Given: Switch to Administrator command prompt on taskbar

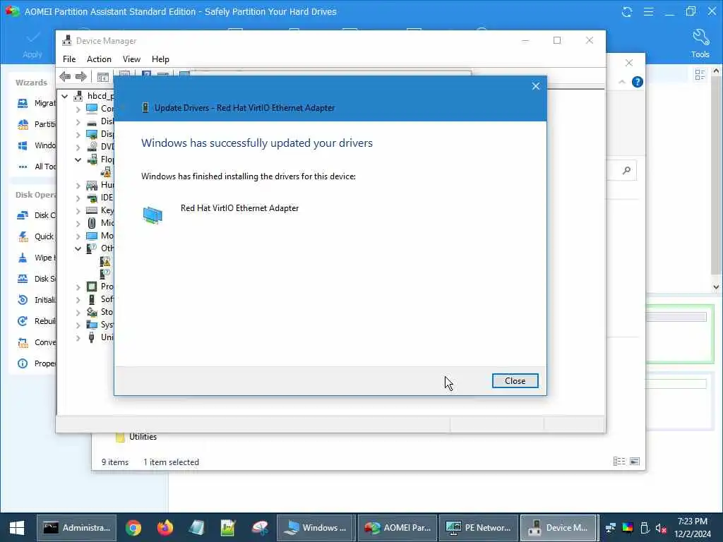Looking at the screenshot, I should [76, 528].
